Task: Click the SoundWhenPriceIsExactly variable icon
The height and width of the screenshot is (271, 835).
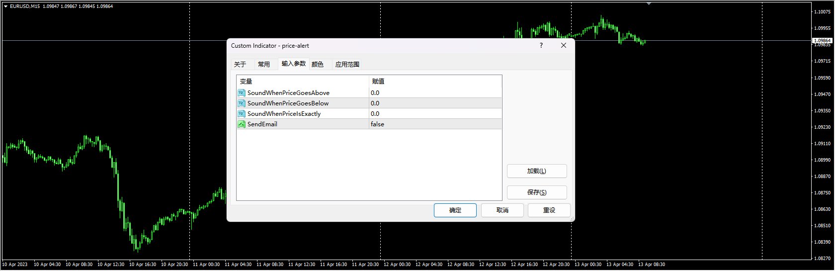Action: [242, 114]
